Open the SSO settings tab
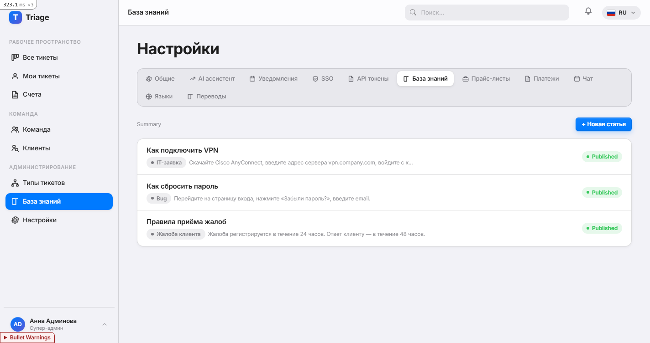Viewport: 650px width, 343px height. coord(323,79)
